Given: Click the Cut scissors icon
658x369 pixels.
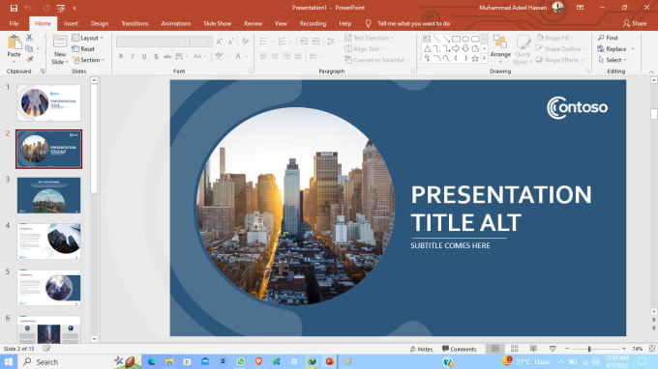Looking at the screenshot, I should pos(29,38).
